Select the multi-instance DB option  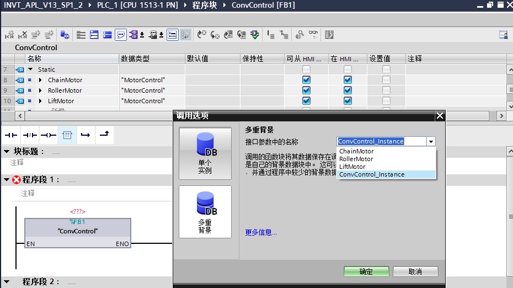point(205,212)
